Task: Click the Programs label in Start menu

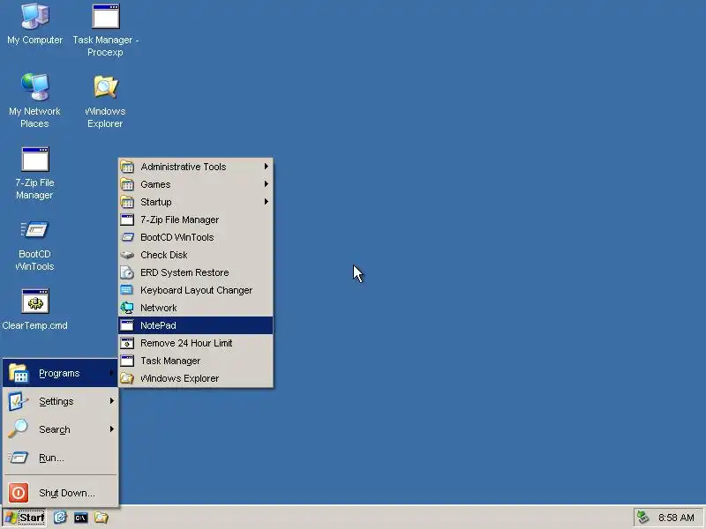Action: tap(59, 373)
